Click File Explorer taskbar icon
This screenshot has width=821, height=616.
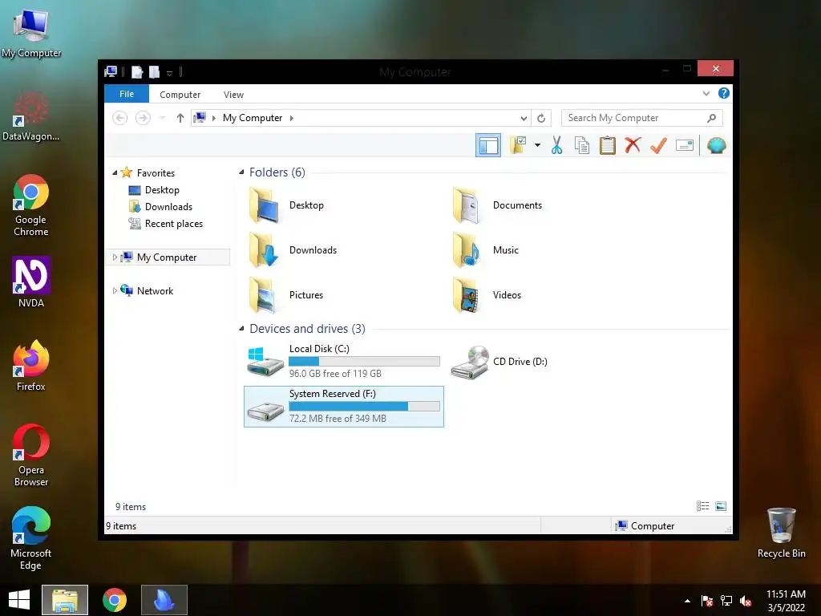tap(65, 600)
